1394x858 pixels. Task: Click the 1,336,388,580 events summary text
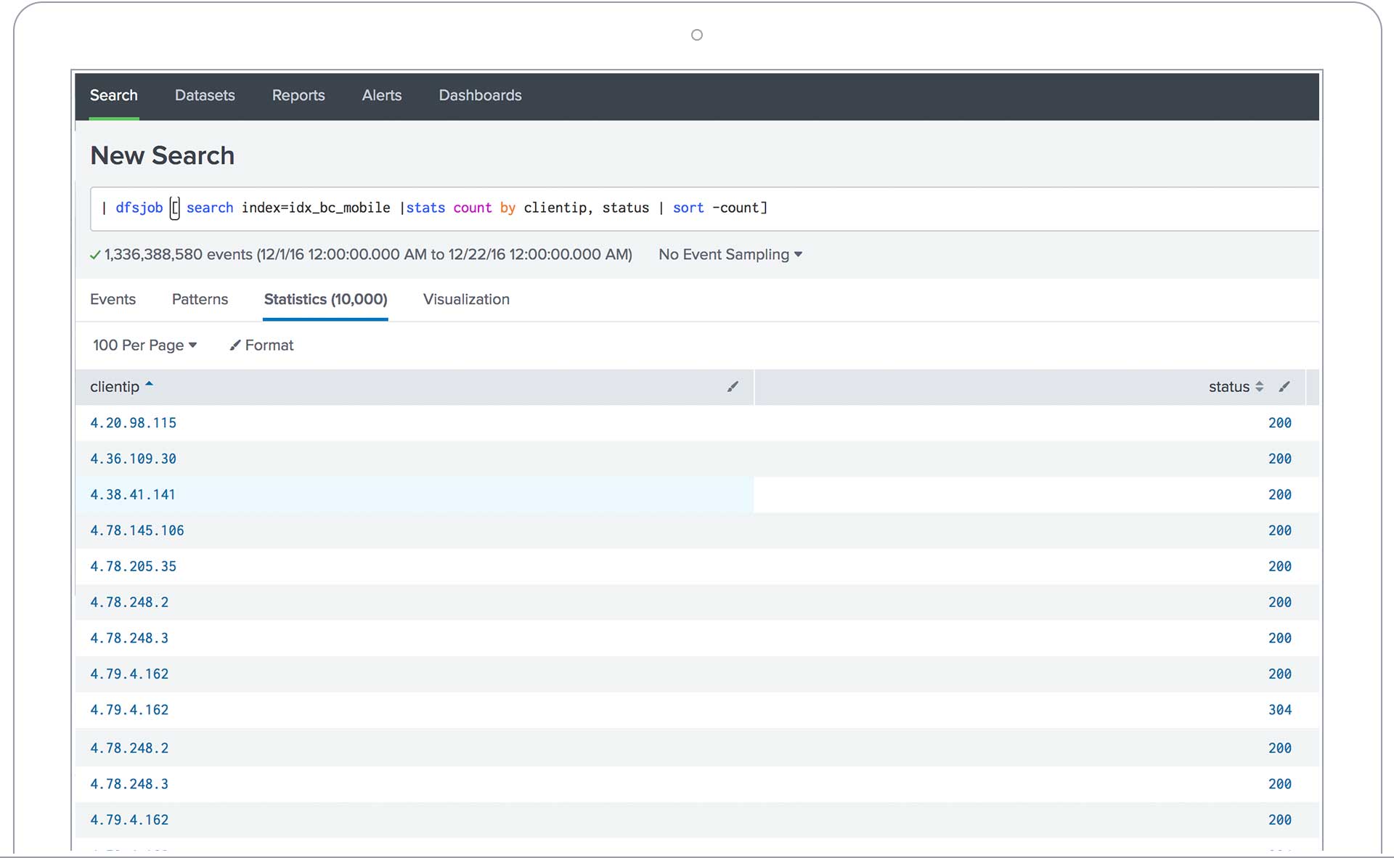(368, 255)
